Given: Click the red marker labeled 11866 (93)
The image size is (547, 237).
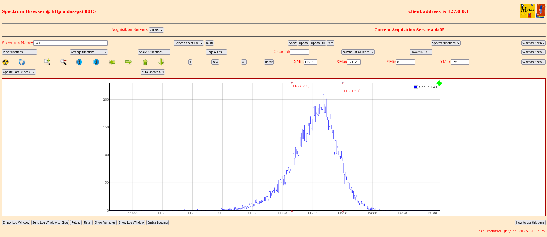Looking at the screenshot, I should (301, 86).
